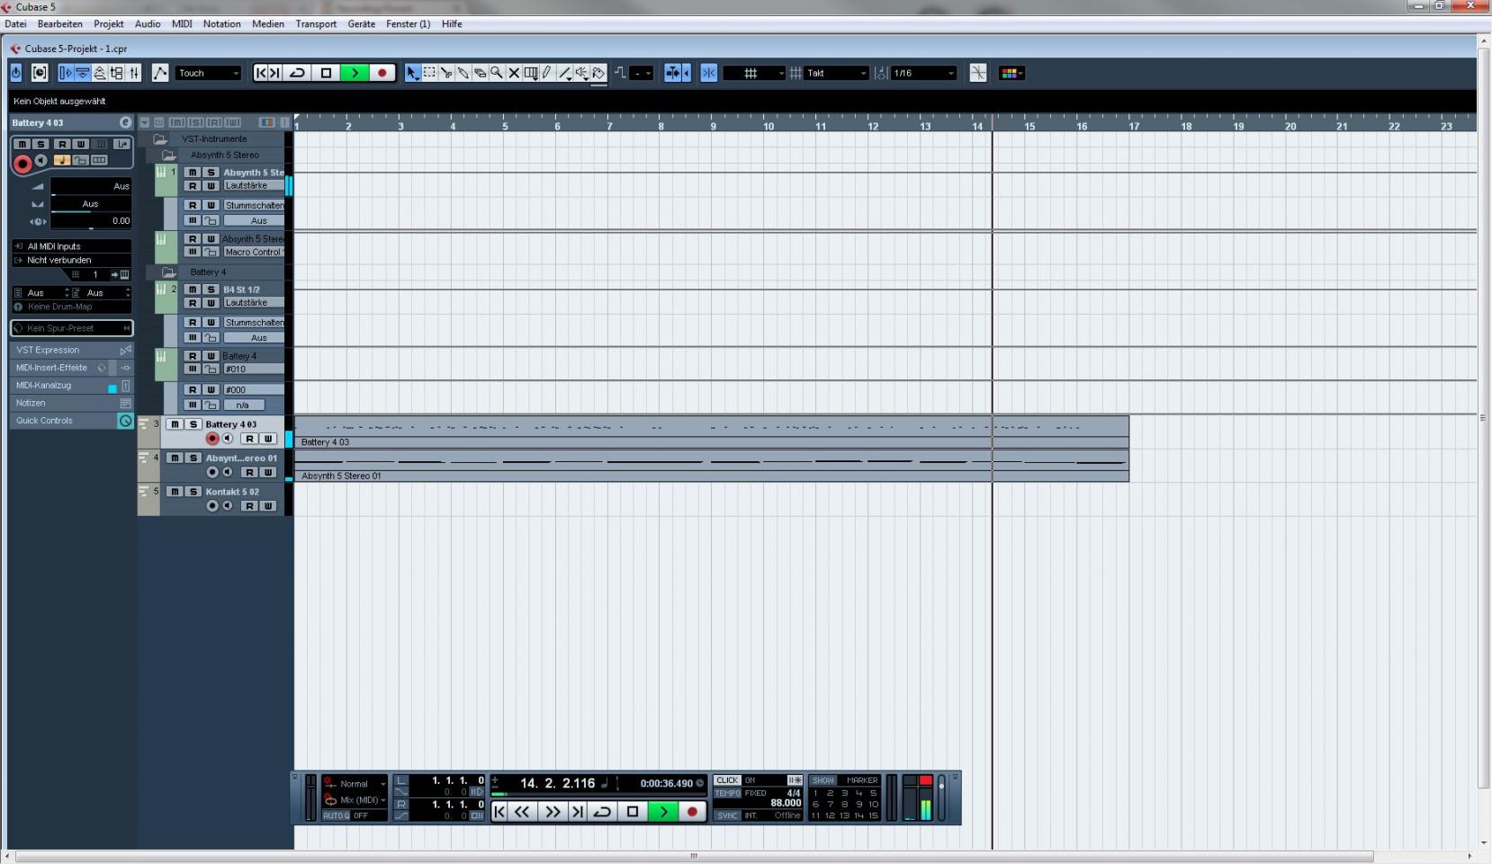Click the Record button in transport panel
This screenshot has height=864, width=1492.
692,811
